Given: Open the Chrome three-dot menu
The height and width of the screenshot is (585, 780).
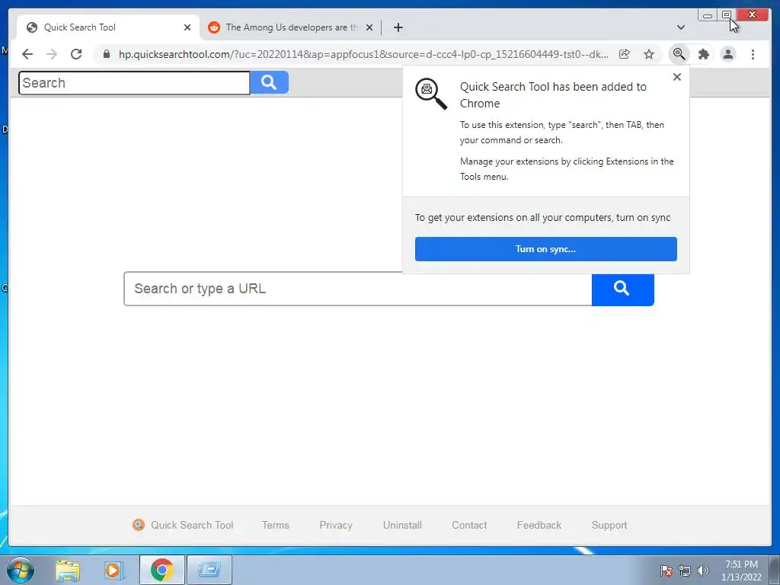Looking at the screenshot, I should click(x=753, y=54).
